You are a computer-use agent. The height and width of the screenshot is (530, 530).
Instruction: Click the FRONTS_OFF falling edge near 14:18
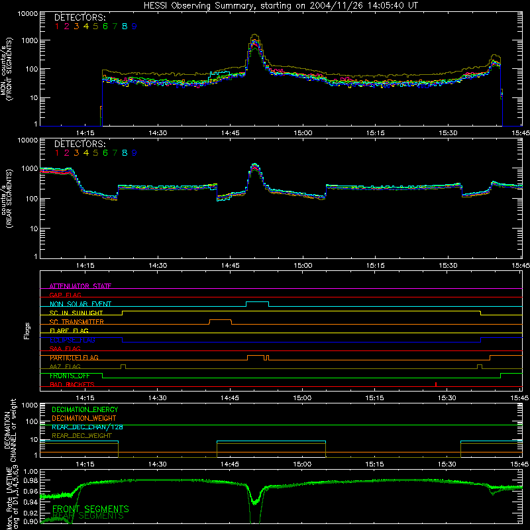[103, 376]
